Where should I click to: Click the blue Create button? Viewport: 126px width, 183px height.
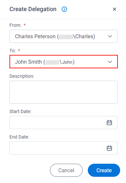(104, 170)
